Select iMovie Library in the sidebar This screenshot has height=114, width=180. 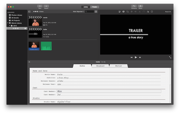pos(16,23)
